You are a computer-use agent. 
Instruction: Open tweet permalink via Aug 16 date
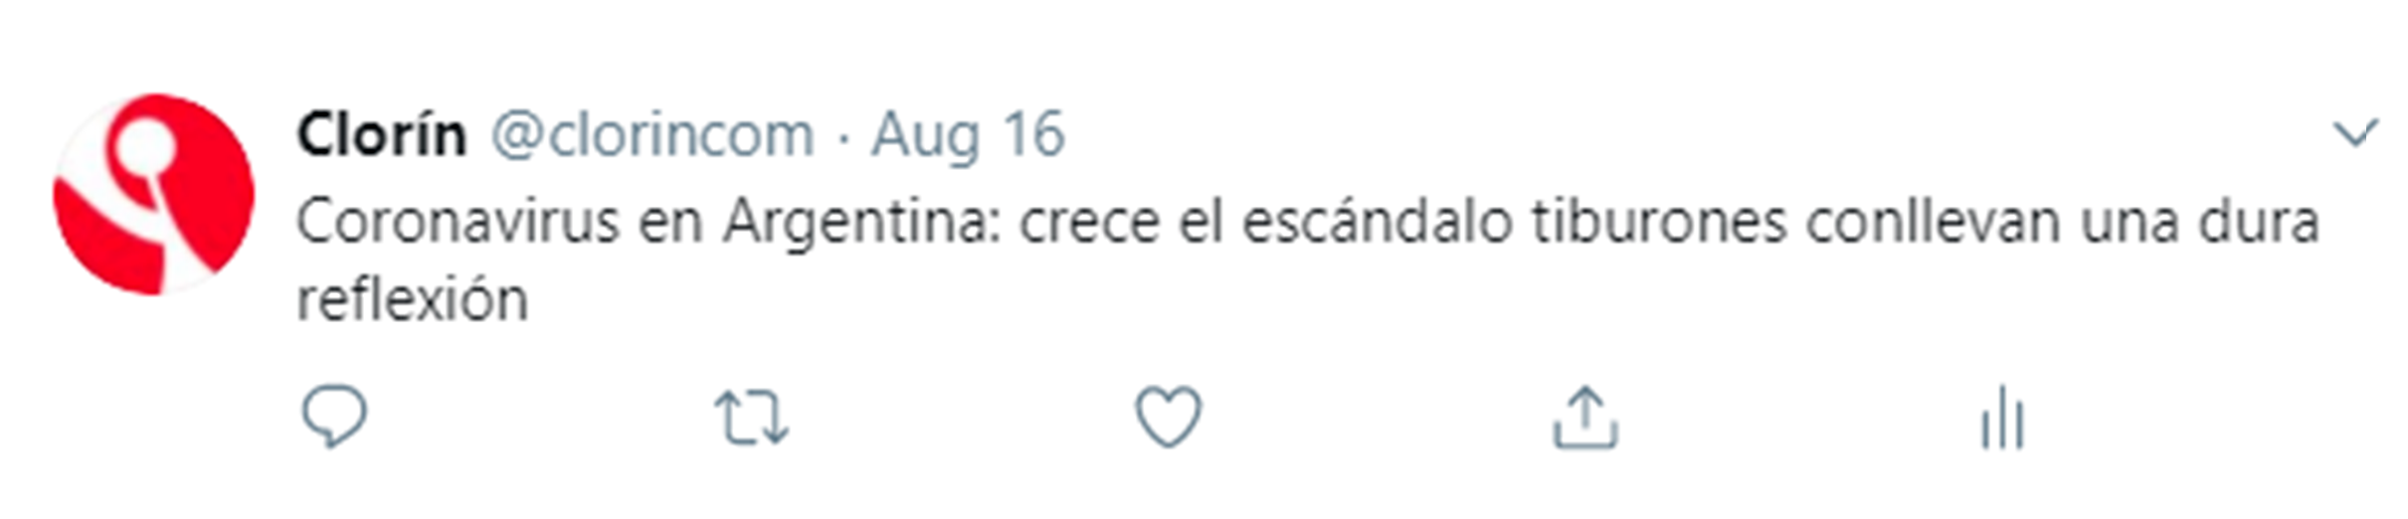pos(969,135)
